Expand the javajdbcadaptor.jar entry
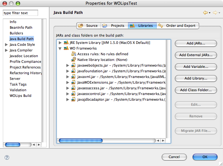223x166 pixels. click(x=68, y=100)
